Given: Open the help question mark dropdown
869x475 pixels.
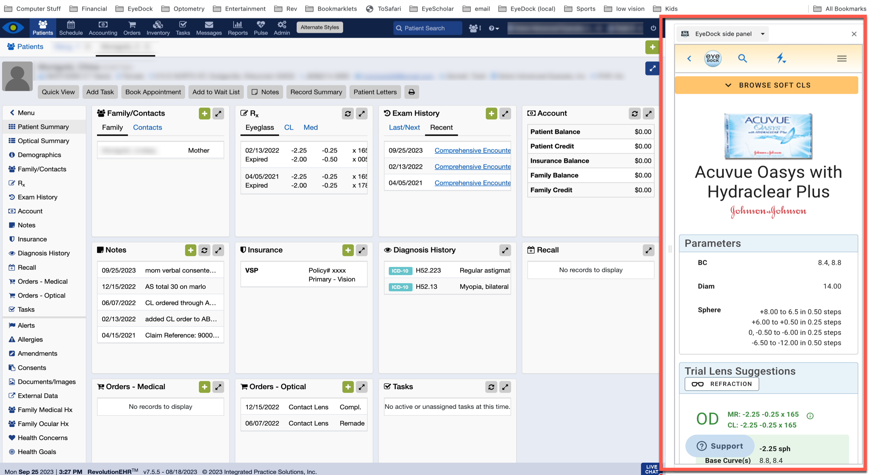Looking at the screenshot, I should (x=494, y=28).
